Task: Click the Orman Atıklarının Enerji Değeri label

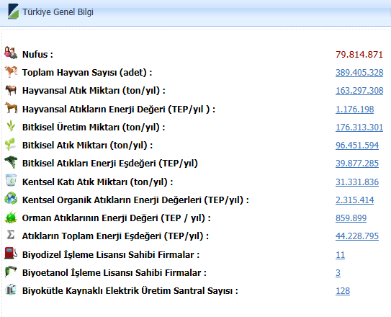Action: [x=116, y=218]
